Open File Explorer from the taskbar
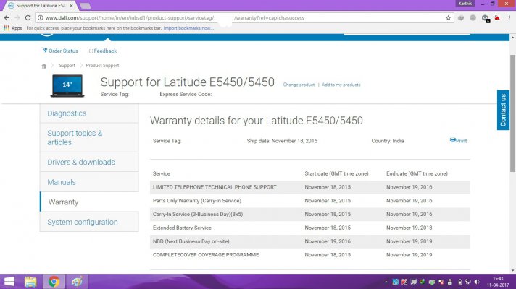This screenshot has width=516, height=289. tap(30, 282)
